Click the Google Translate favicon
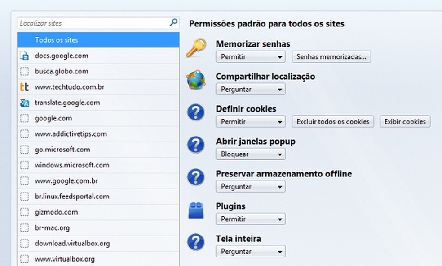This screenshot has width=442, height=266. click(25, 103)
